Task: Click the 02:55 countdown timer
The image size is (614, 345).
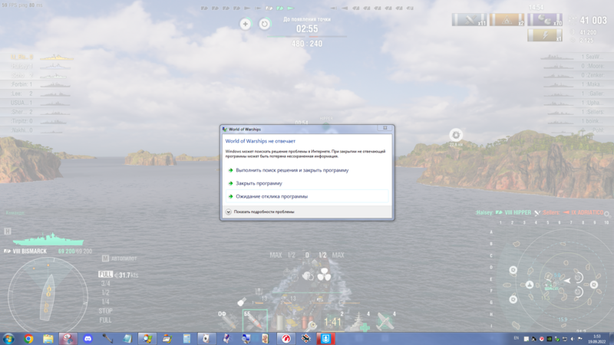Action: (x=307, y=28)
